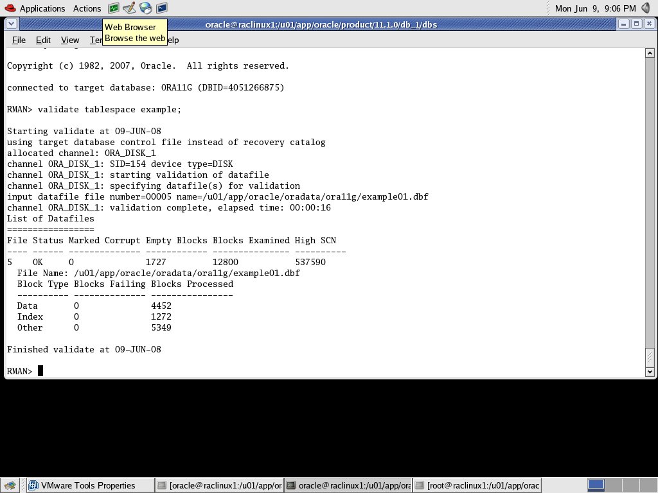Click the volume speaker icon

[646, 8]
